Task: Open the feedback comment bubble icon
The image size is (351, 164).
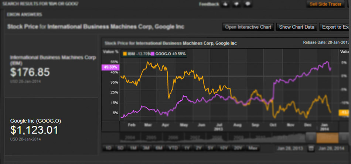Action: click(248, 4)
